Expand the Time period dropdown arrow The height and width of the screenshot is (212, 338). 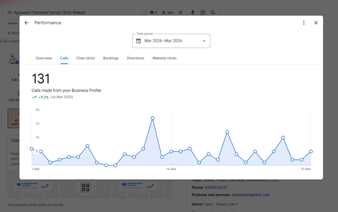[204, 41]
